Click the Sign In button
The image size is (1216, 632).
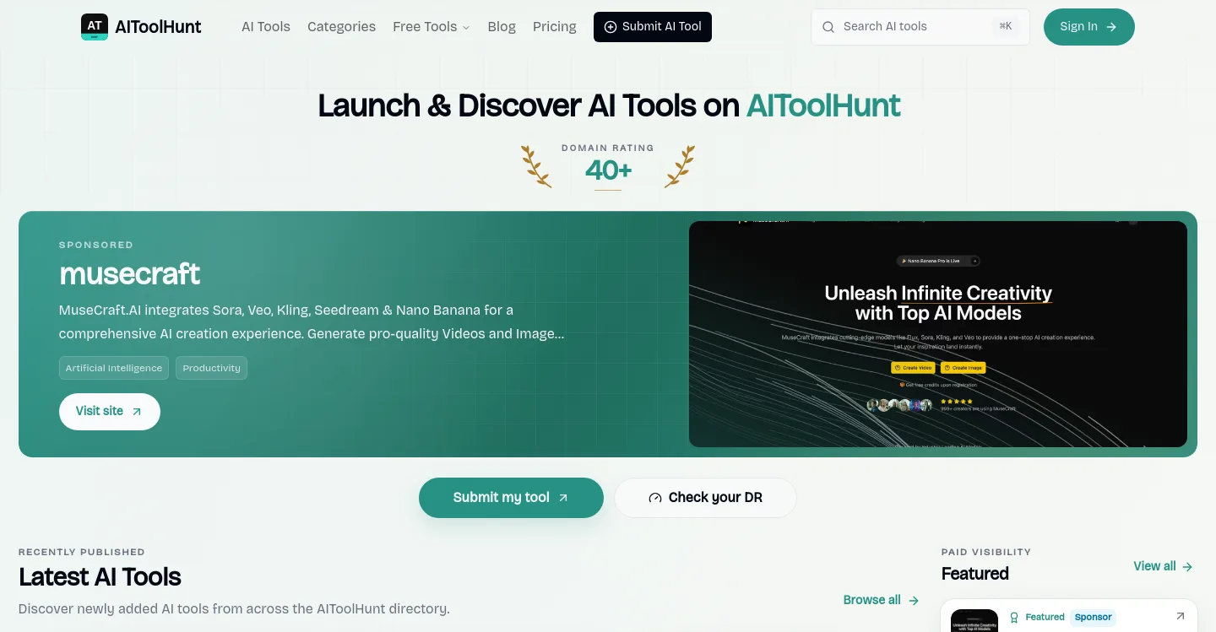point(1089,27)
